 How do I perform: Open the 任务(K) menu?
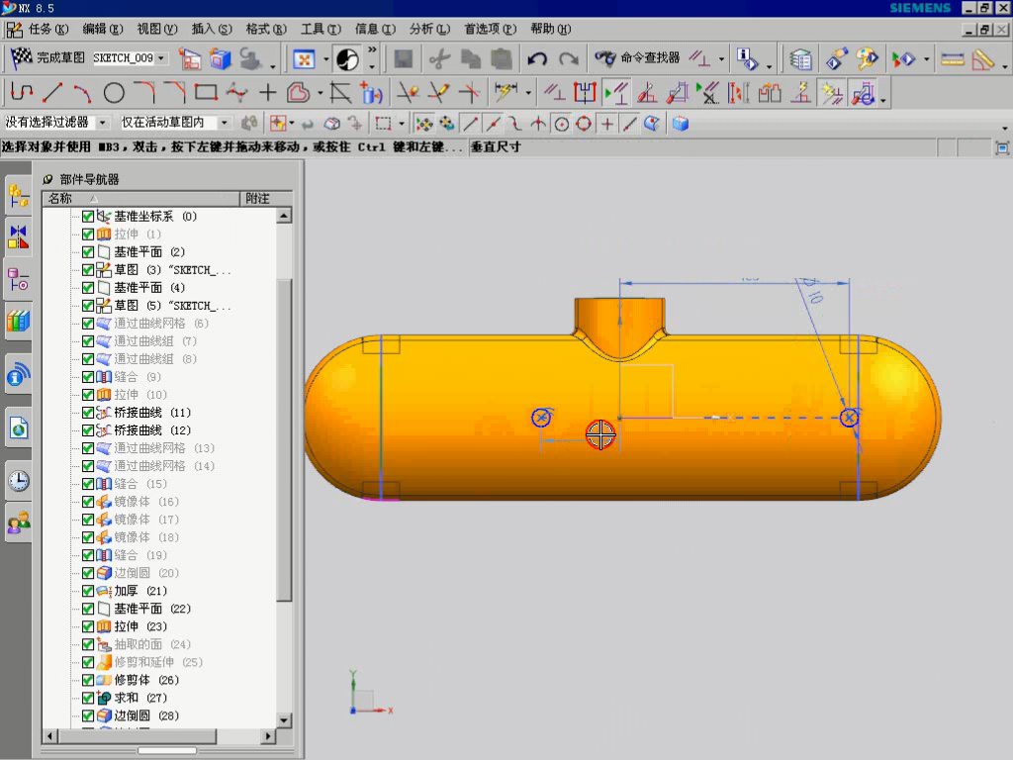pyautogui.click(x=47, y=29)
